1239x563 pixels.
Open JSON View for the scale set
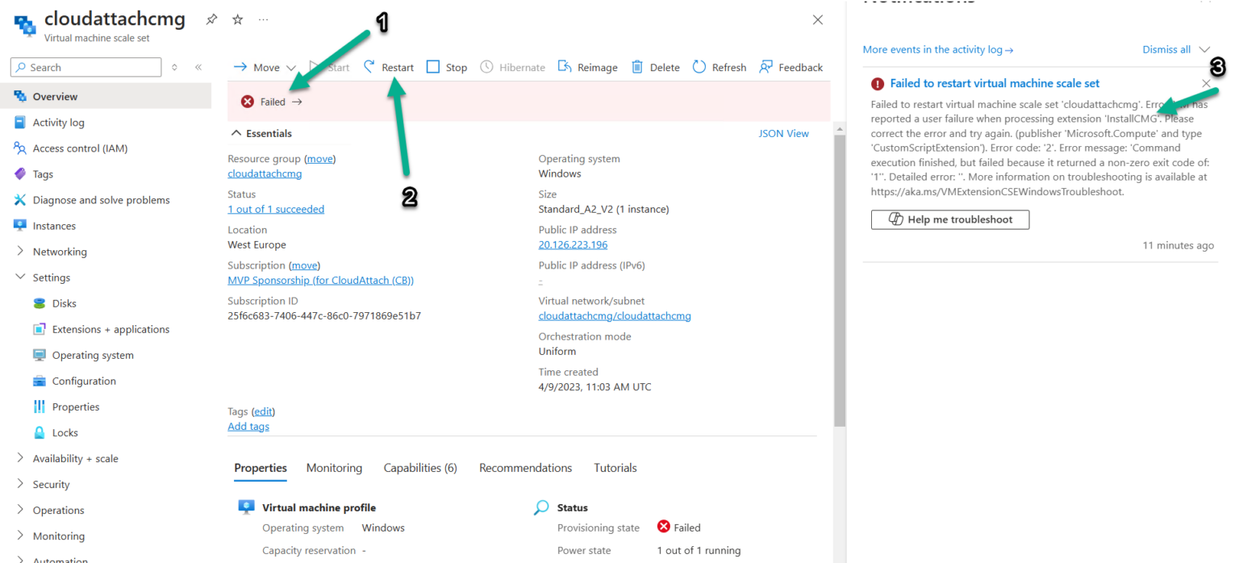pos(783,133)
